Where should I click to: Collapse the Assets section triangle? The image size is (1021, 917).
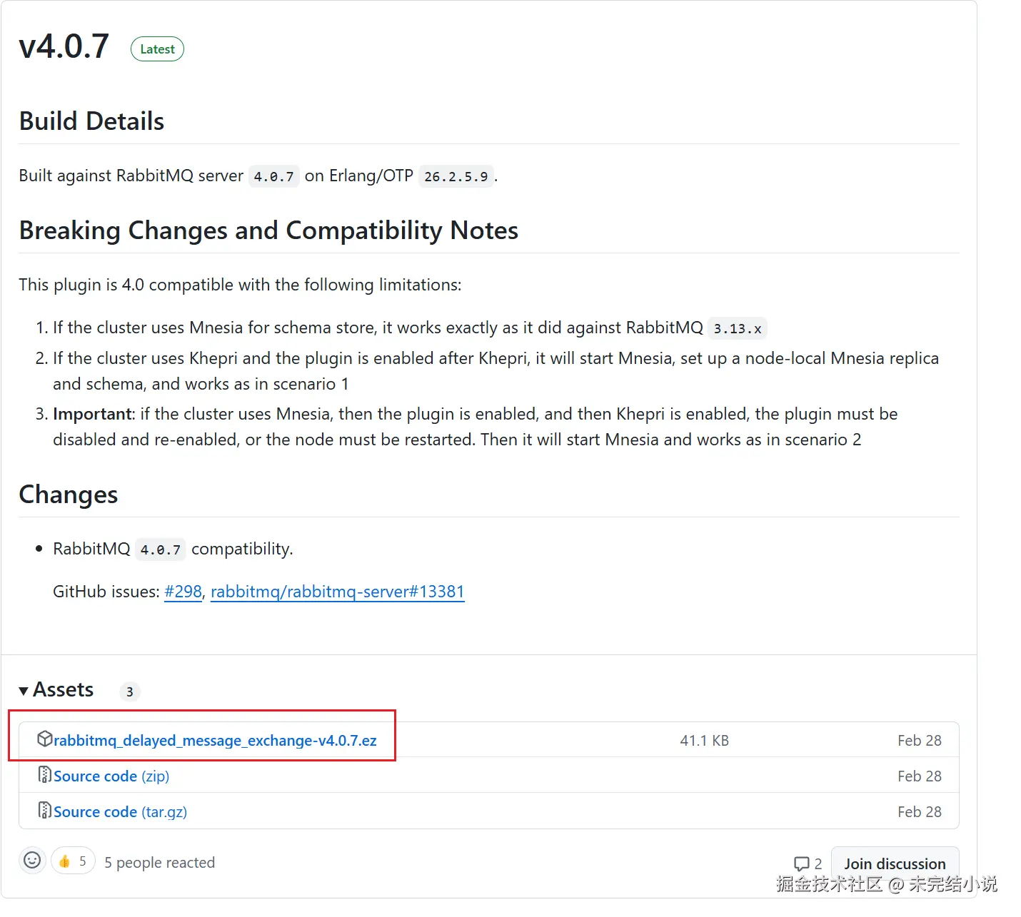tap(24, 691)
